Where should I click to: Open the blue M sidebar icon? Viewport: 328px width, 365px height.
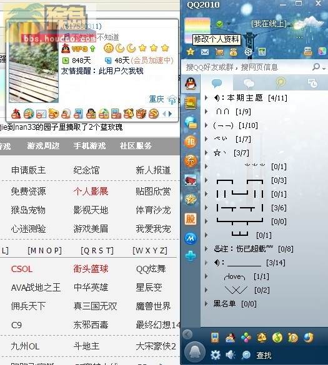tap(191, 238)
